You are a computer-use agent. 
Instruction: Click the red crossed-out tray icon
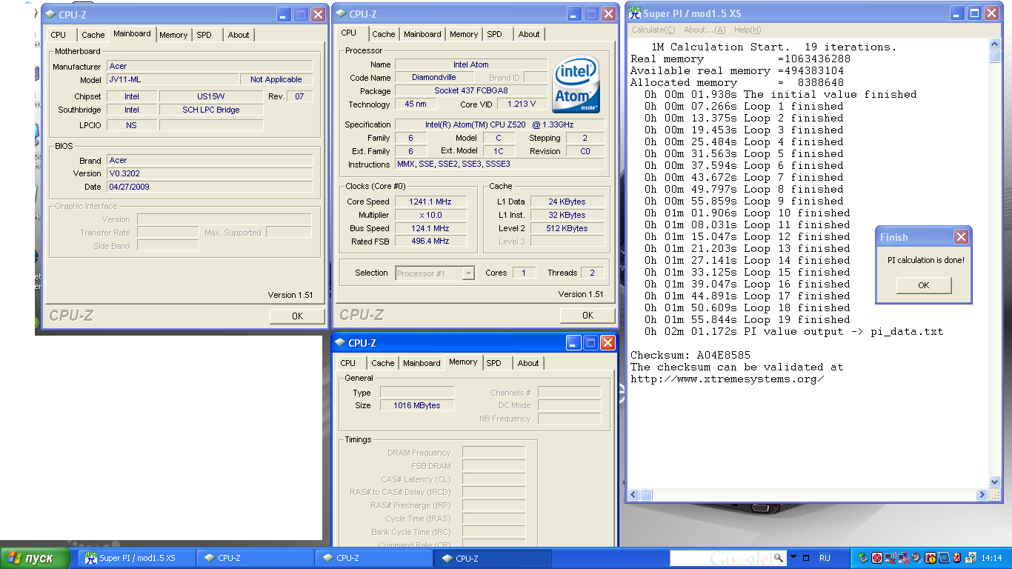957,558
